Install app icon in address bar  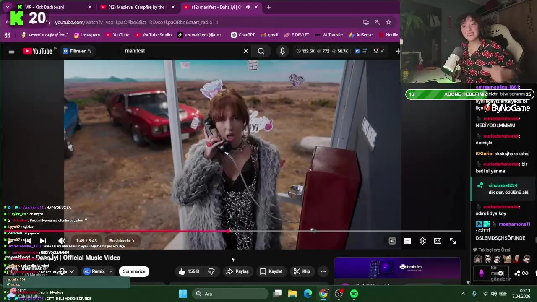tap(366, 22)
